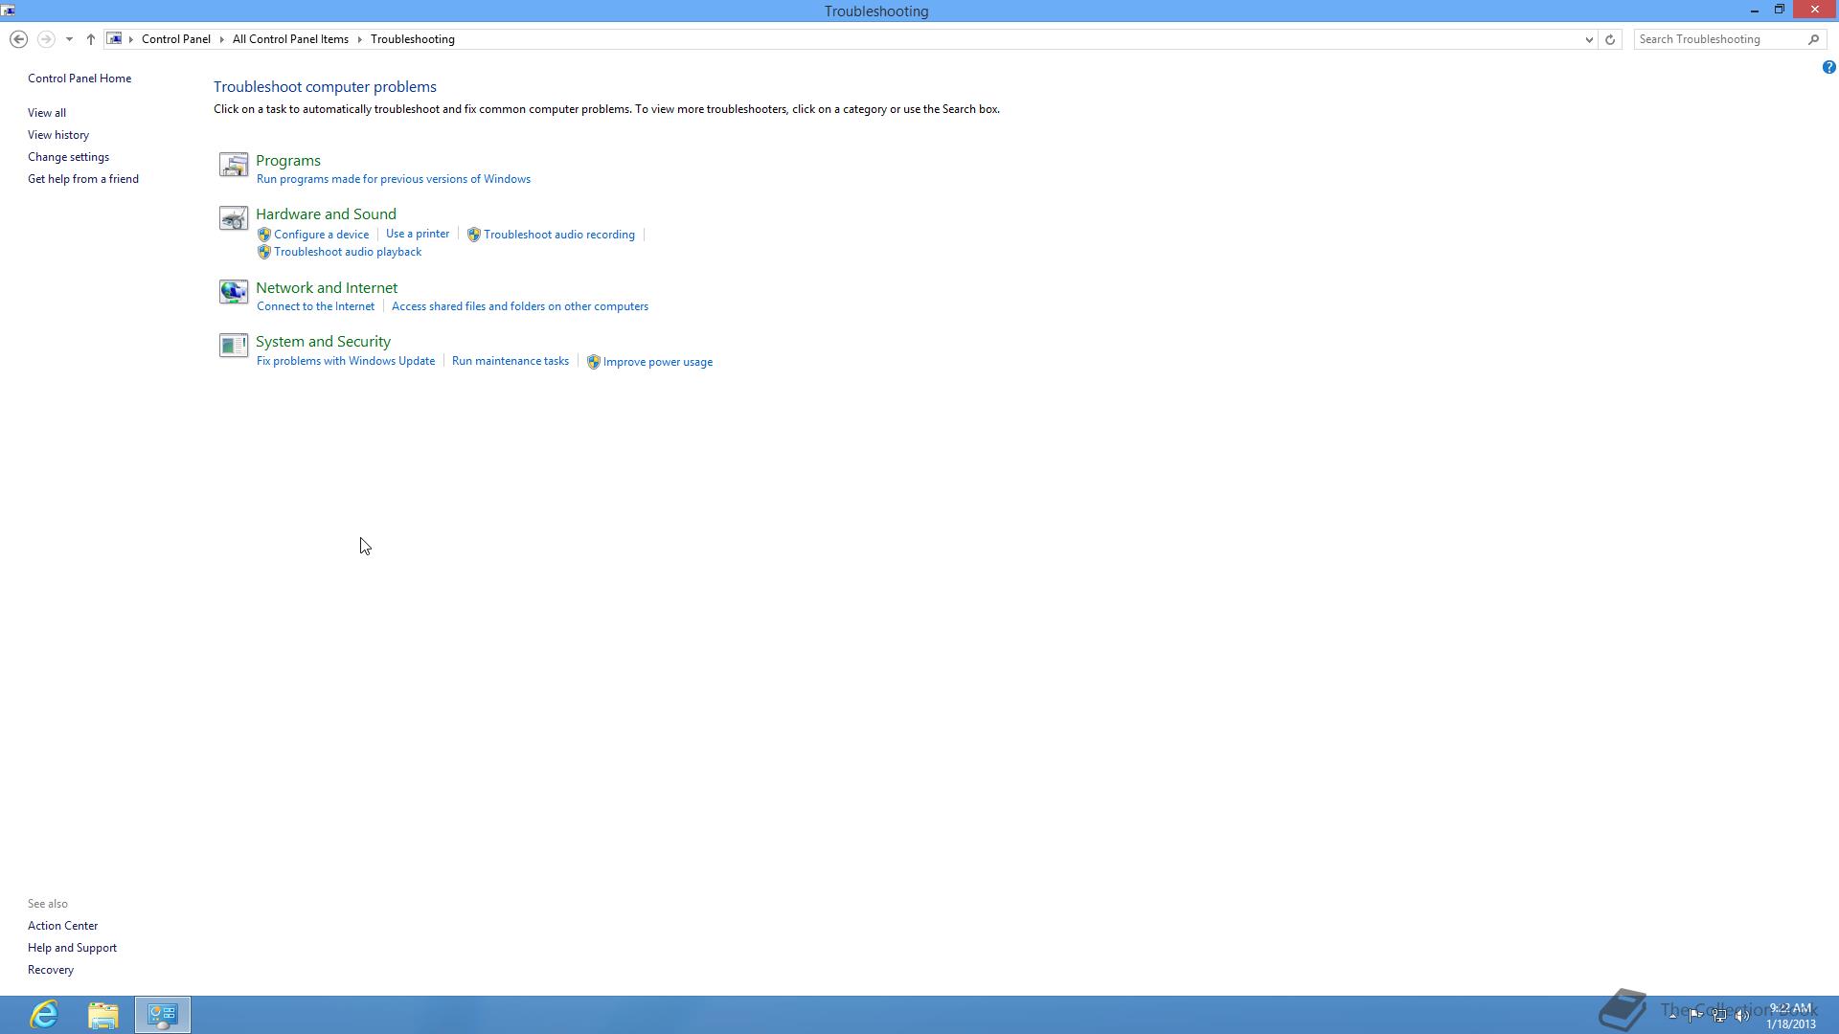Click Use a printer
Screen dimensions: 1839x1034
pyautogui.click(x=418, y=234)
